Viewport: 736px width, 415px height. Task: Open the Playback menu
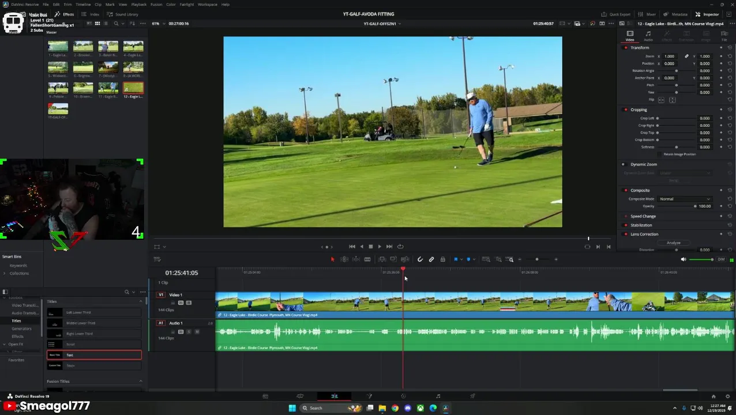tap(139, 5)
